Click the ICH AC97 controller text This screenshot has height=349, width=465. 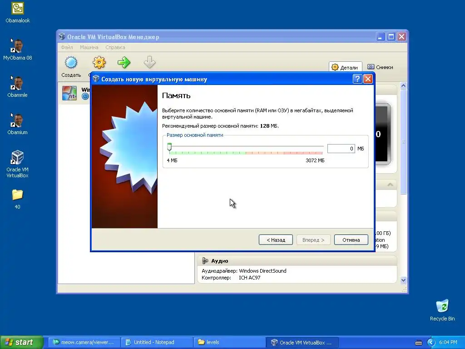tap(249, 278)
